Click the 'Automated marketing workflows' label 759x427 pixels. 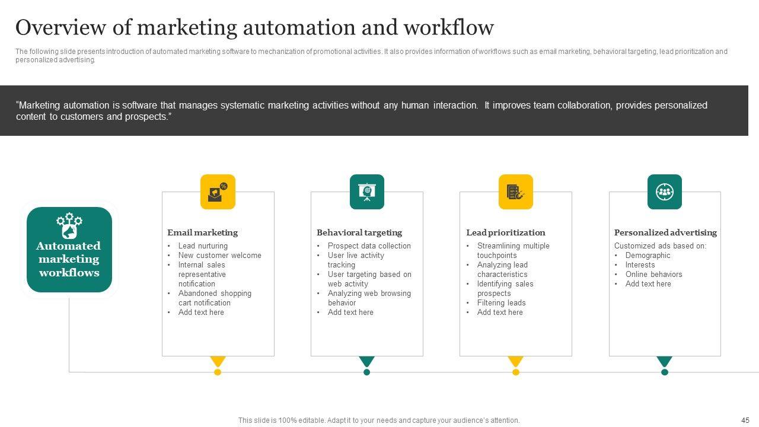point(69,259)
